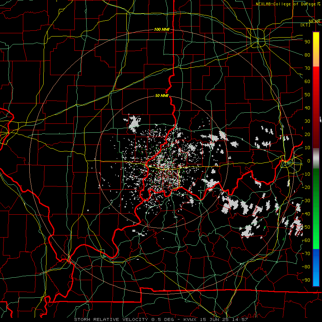Click the STORM RELATIVE VELOCITY product title
This screenshot has width=322, height=322.
[112, 319]
